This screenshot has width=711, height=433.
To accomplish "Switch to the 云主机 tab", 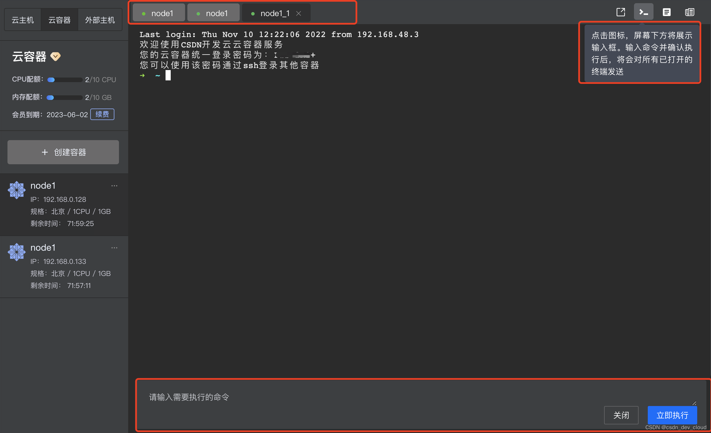I will 22,20.
